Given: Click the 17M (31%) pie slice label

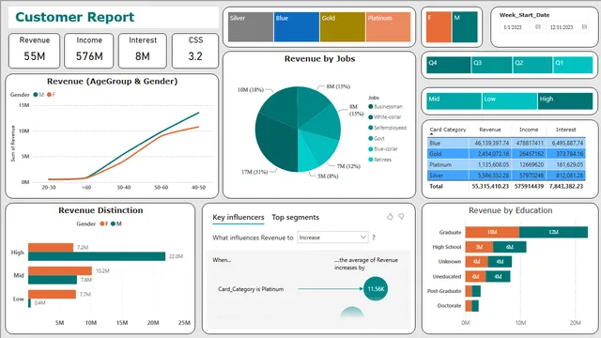Looking at the screenshot, I should click(x=254, y=172).
